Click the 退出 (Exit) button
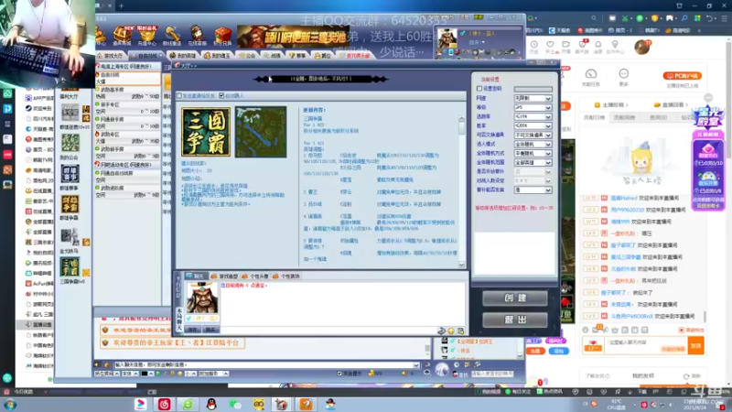The width and height of the screenshot is (732, 412). (514, 320)
